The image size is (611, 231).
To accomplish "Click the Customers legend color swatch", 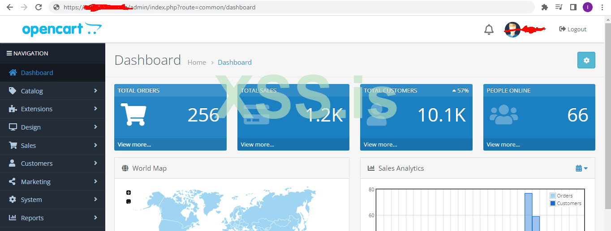I will (x=553, y=203).
